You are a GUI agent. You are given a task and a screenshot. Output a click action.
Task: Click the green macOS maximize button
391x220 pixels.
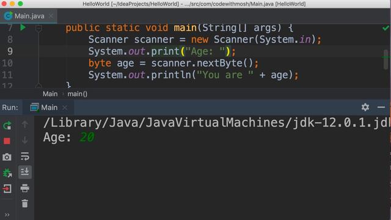20,4
